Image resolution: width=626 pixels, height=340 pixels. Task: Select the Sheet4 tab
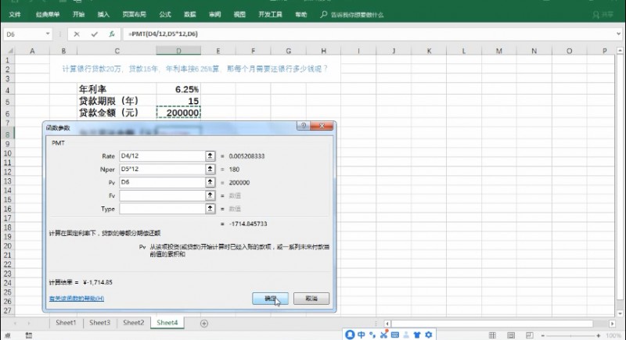(x=167, y=323)
